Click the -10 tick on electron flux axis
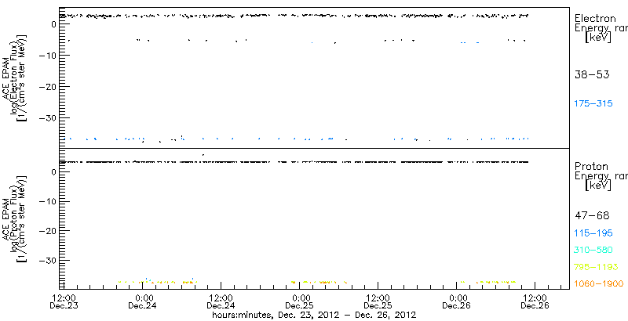 click(48, 55)
